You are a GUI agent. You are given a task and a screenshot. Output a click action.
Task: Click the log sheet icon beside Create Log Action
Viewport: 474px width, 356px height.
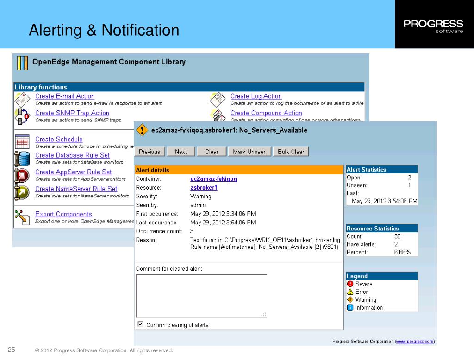[218, 100]
